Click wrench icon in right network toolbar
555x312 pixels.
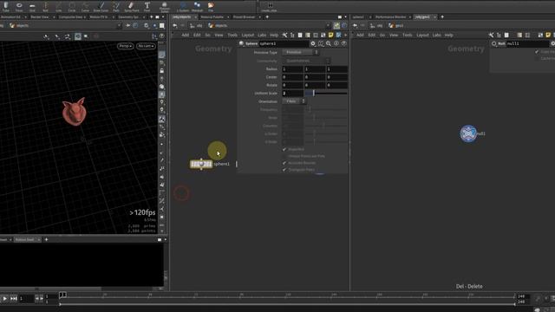pos(491,35)
